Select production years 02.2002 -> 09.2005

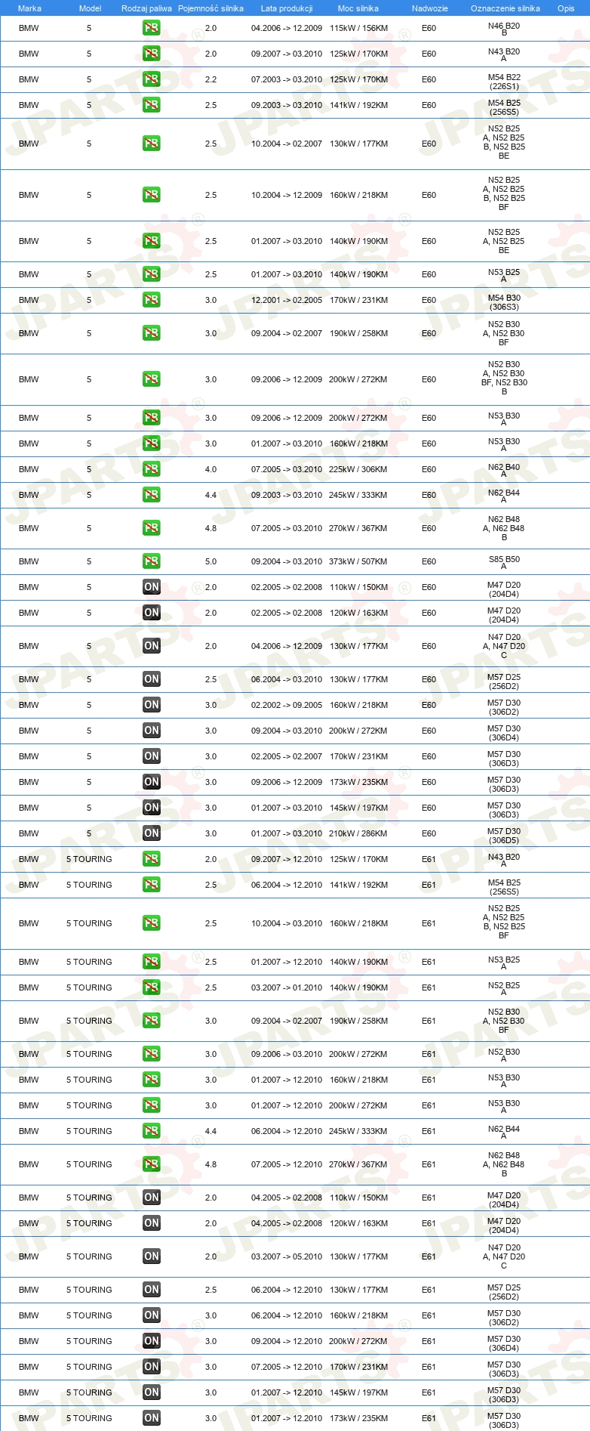tap(287, 705)
